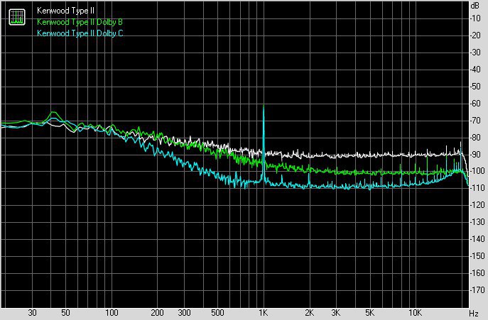Click the "-110" dB axis label
Image resolution: width=488 pixels, height=320 pixels.
coord(477,188)
